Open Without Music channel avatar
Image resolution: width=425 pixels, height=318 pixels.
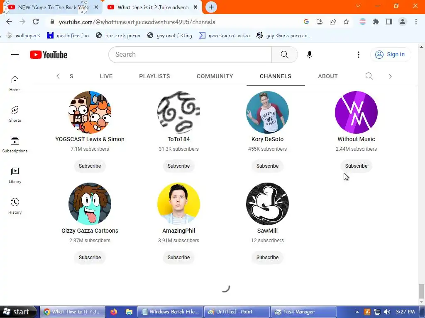(356, 112)
